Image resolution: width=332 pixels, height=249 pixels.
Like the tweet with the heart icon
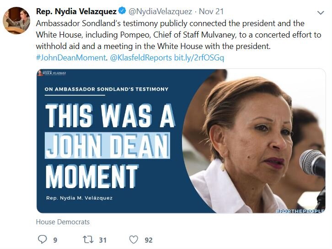pos(134,239)
